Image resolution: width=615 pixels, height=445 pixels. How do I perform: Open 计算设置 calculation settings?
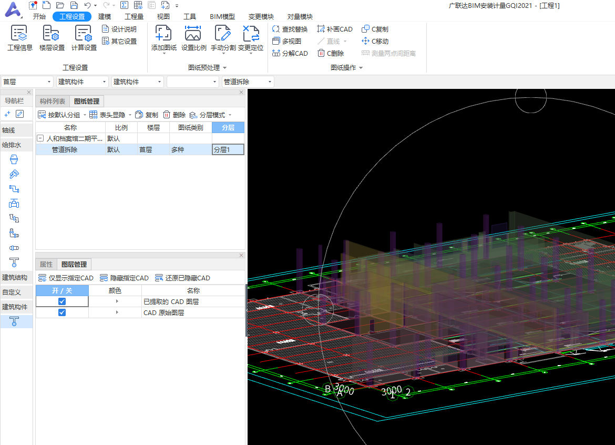(x=84, y=38)
